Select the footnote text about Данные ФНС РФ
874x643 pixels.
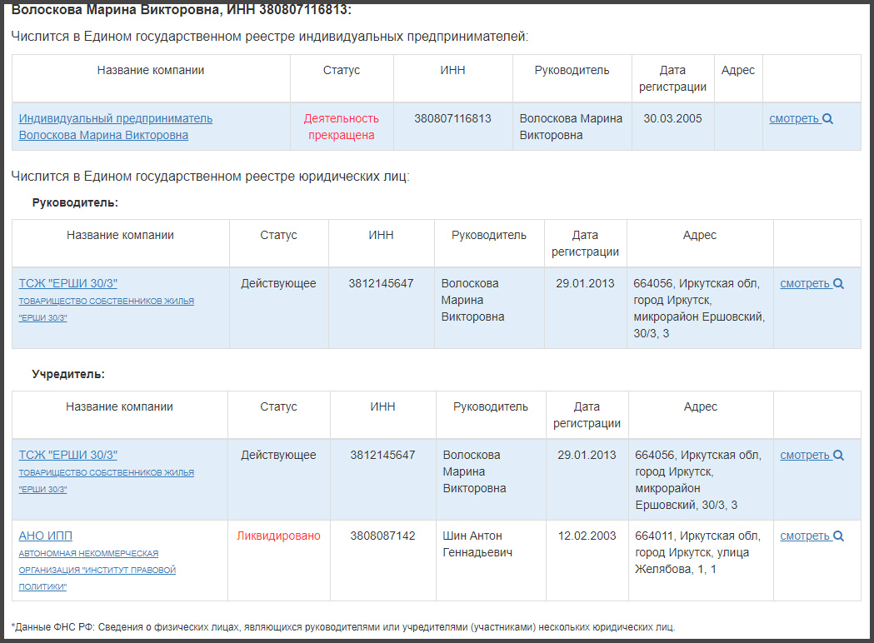[x=342, y=627]
